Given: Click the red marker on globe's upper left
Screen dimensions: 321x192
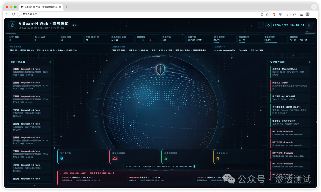Looking at the screenshot, I should (x=126, y=74).
